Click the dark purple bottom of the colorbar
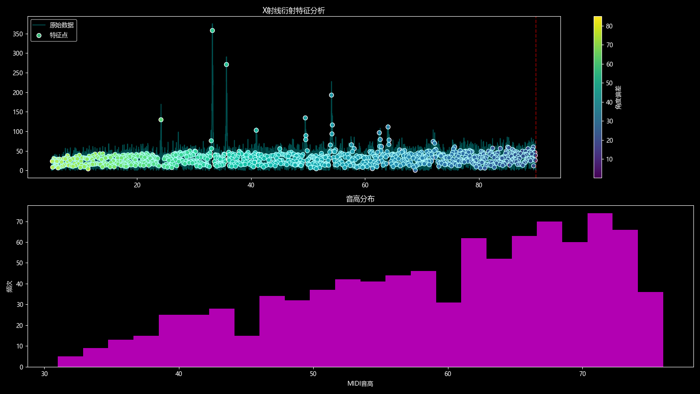This screenshot has height=394, width=700. tap(598, 175)
